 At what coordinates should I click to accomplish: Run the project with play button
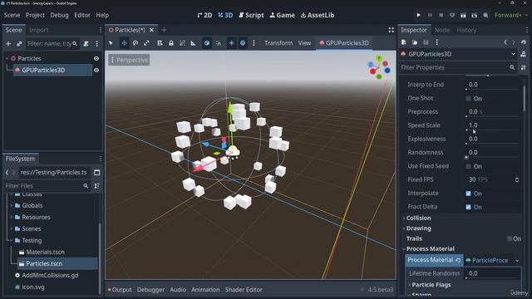[418, 15]
